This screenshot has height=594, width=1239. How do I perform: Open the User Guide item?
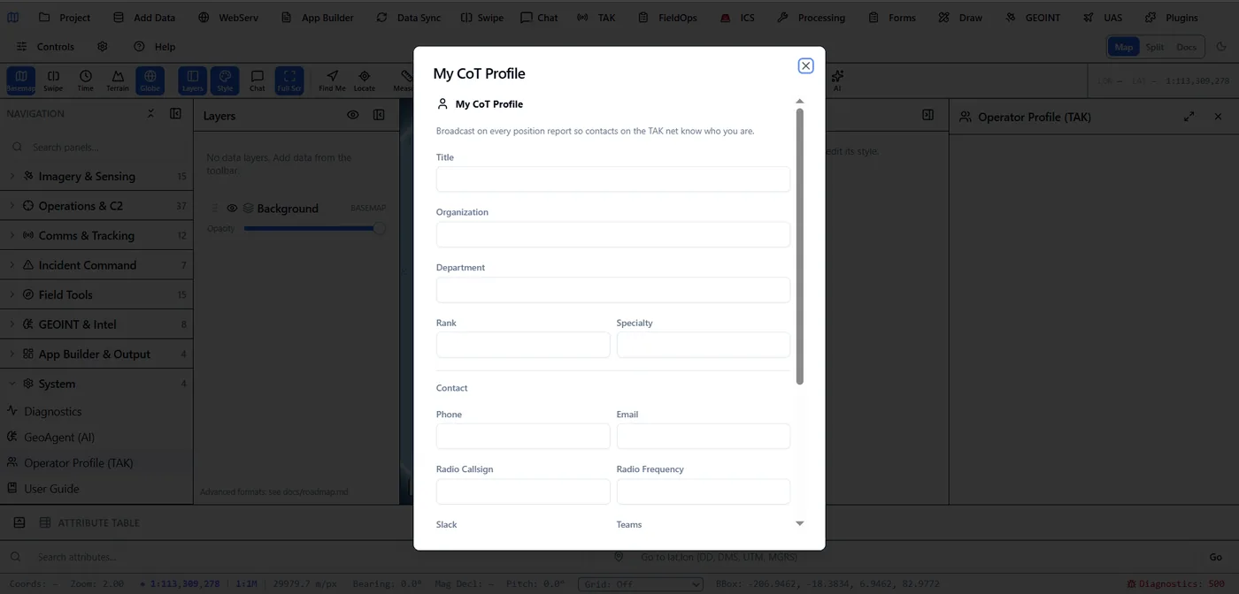[96, 488]
